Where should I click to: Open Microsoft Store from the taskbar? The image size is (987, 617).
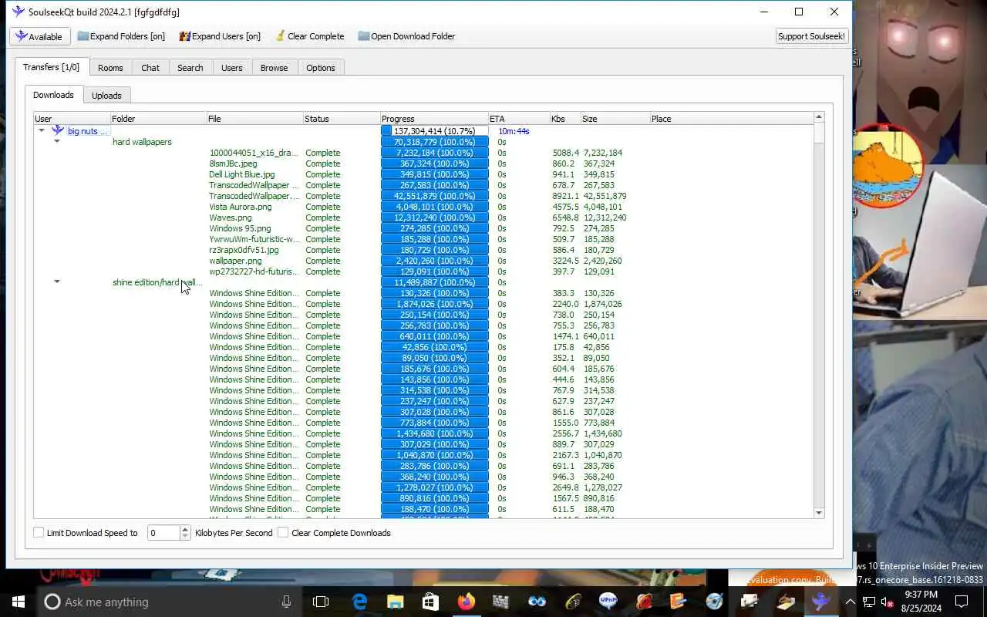[430, 602]
